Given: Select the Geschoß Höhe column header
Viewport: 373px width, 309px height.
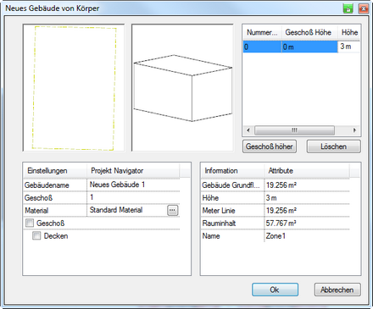Looking at the screenshot, I should tap(309, 32).
